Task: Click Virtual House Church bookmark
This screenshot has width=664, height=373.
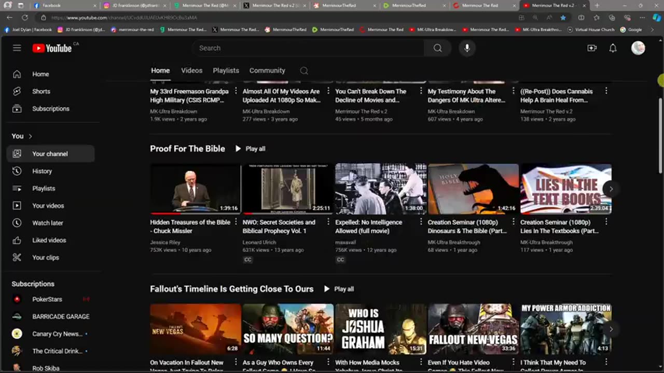Action: (x=591, y=30)
